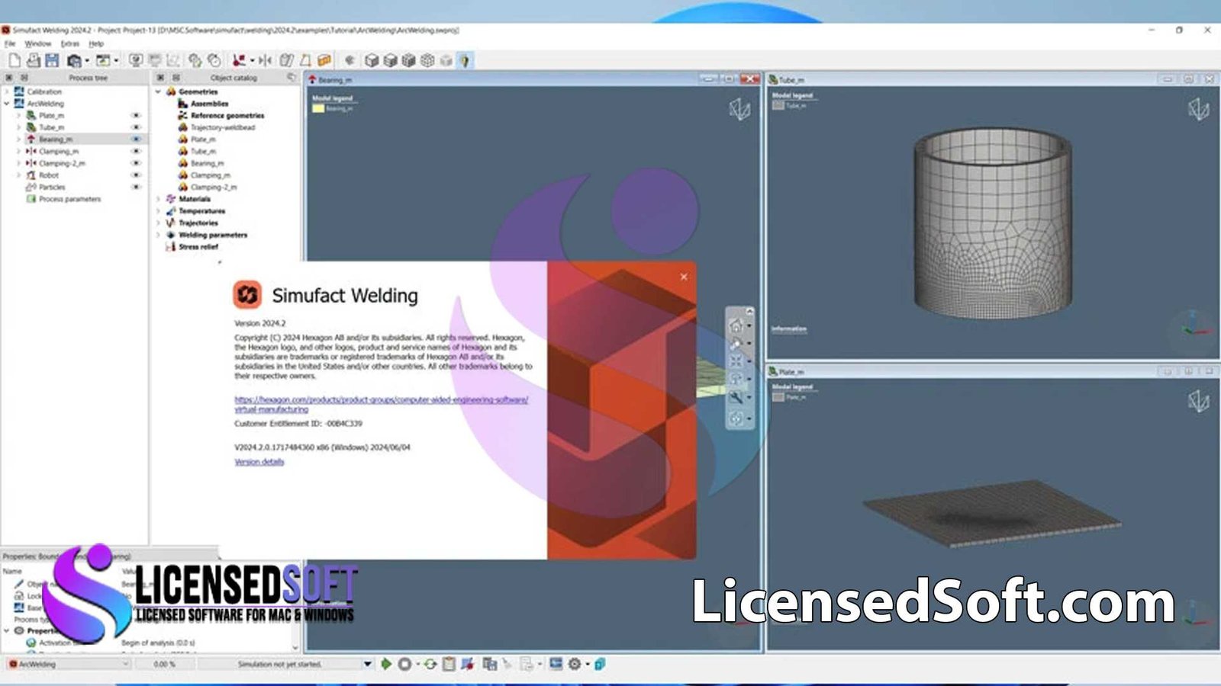Click the green refresh arrows icon in status bar
Image resolution: width=1221 pixels, height=686 pixels.
[430, 665]
